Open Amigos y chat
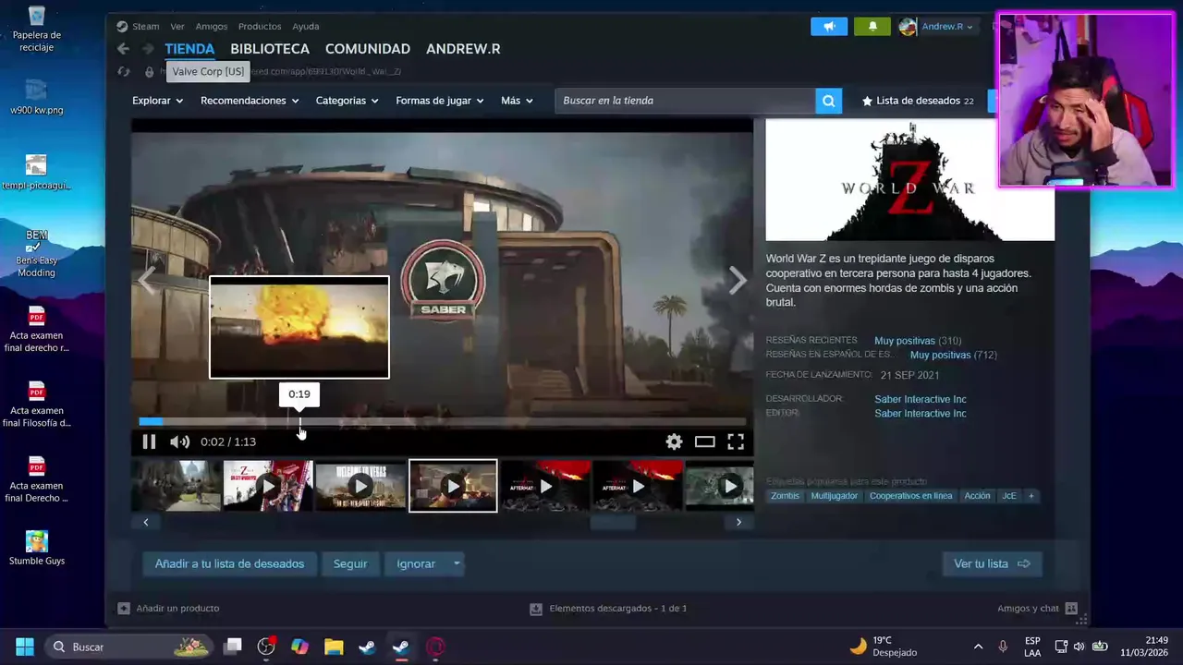 (x=1037, y=609)
